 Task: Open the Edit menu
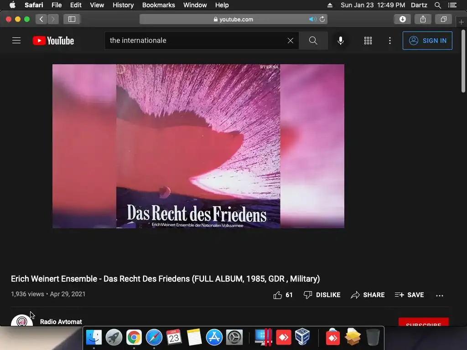[76, 5]
